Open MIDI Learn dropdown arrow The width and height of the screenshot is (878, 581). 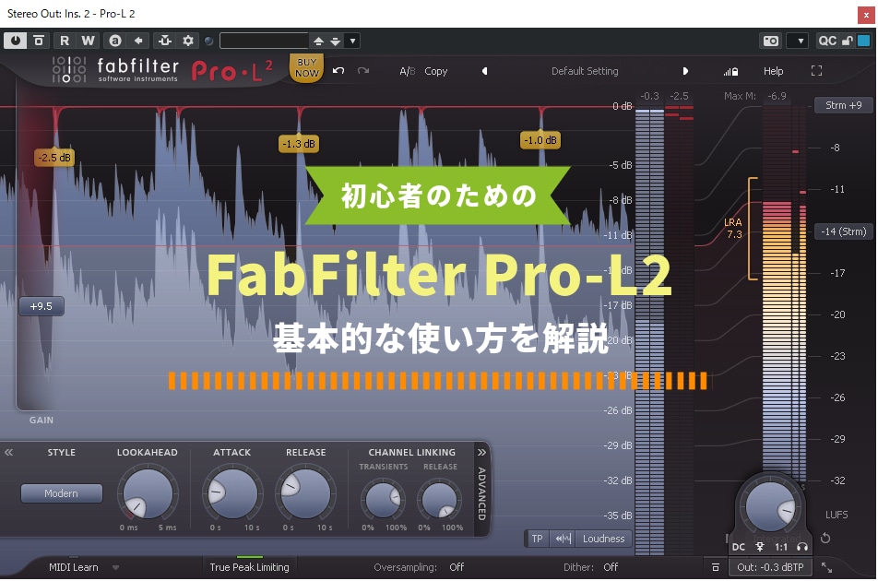pos(116,567)
